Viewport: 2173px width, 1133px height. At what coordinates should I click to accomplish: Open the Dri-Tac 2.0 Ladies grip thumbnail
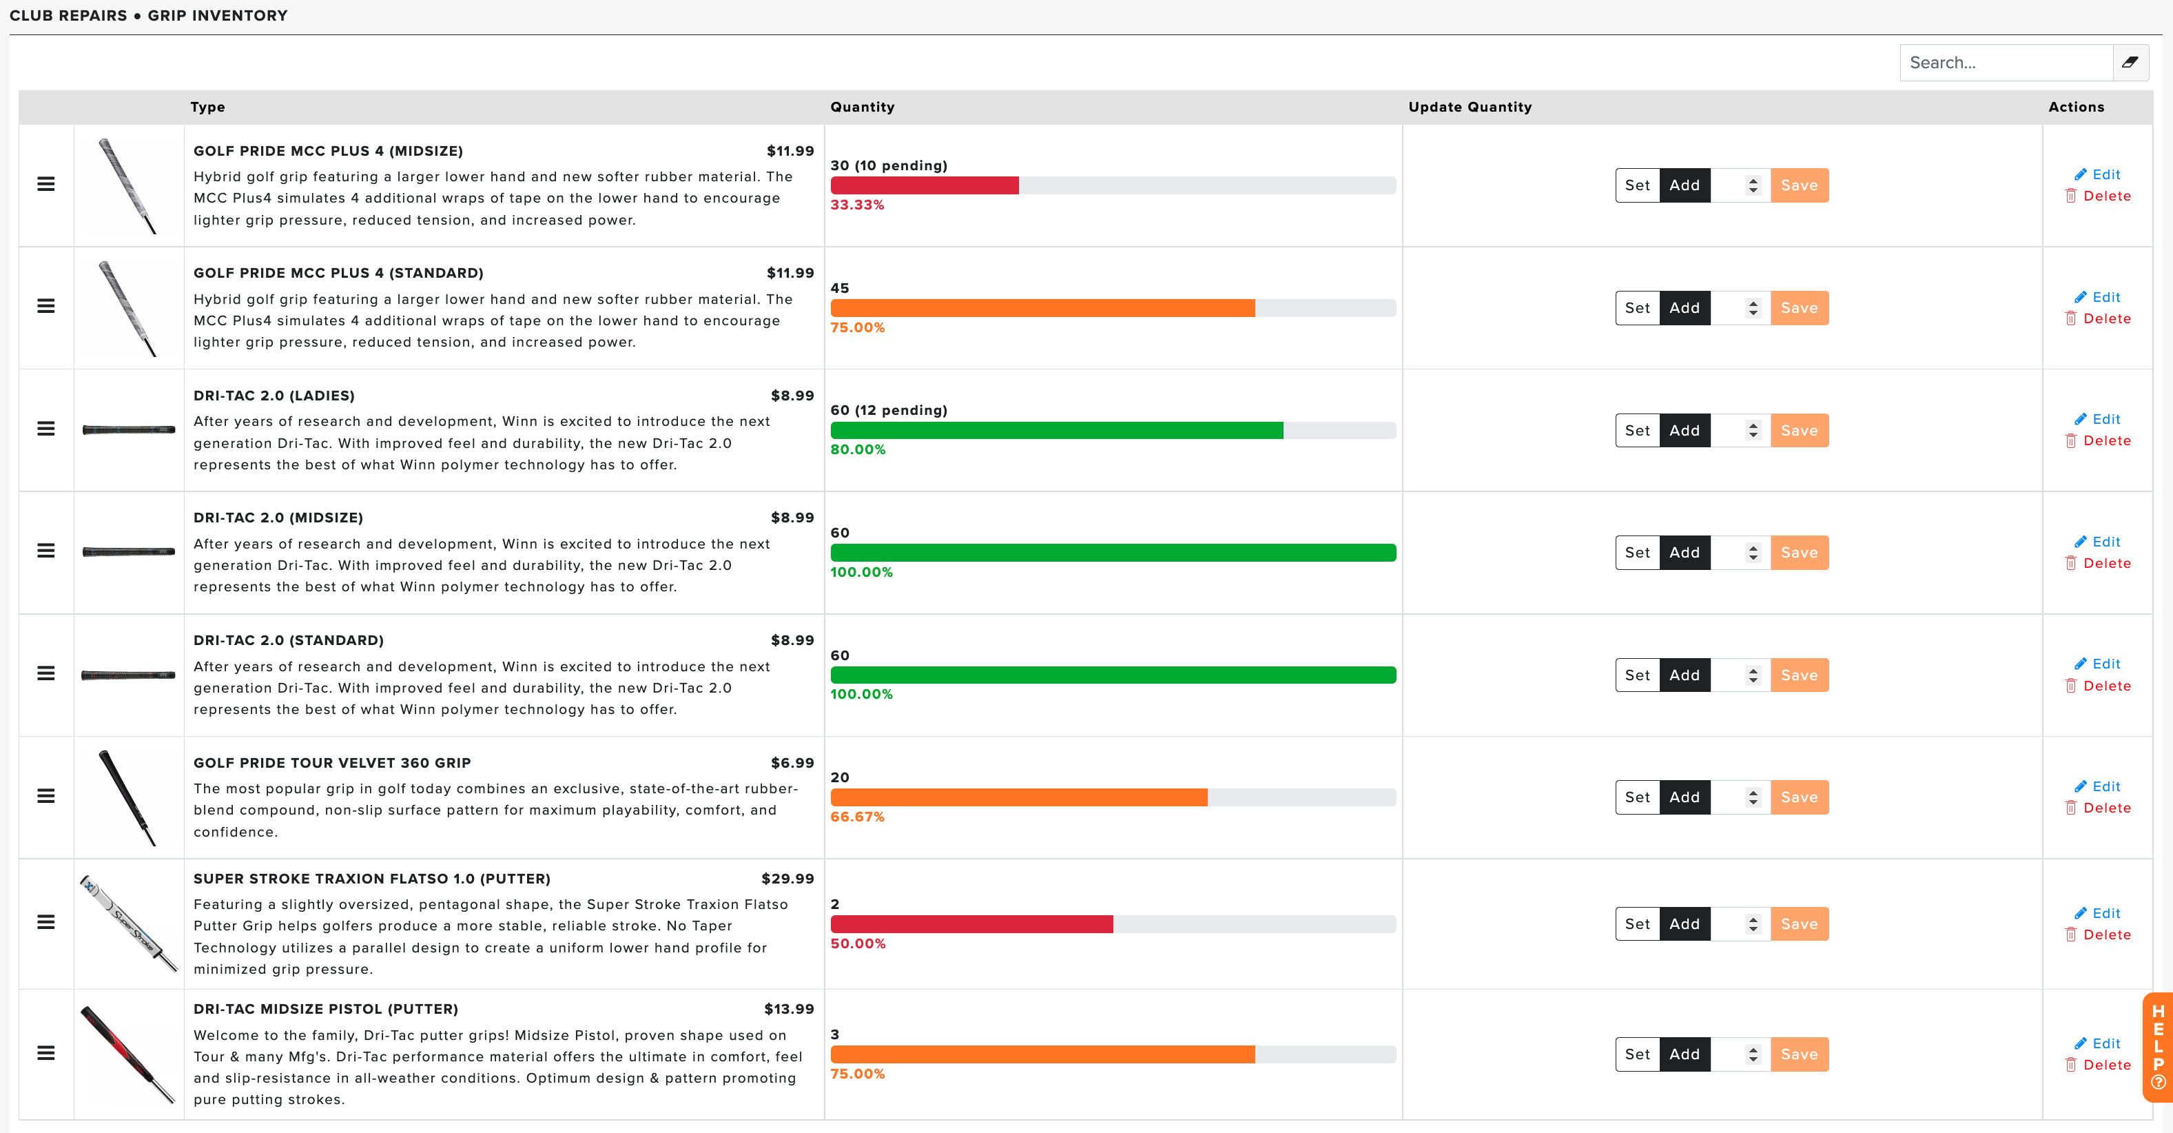[x=128, y=430]
